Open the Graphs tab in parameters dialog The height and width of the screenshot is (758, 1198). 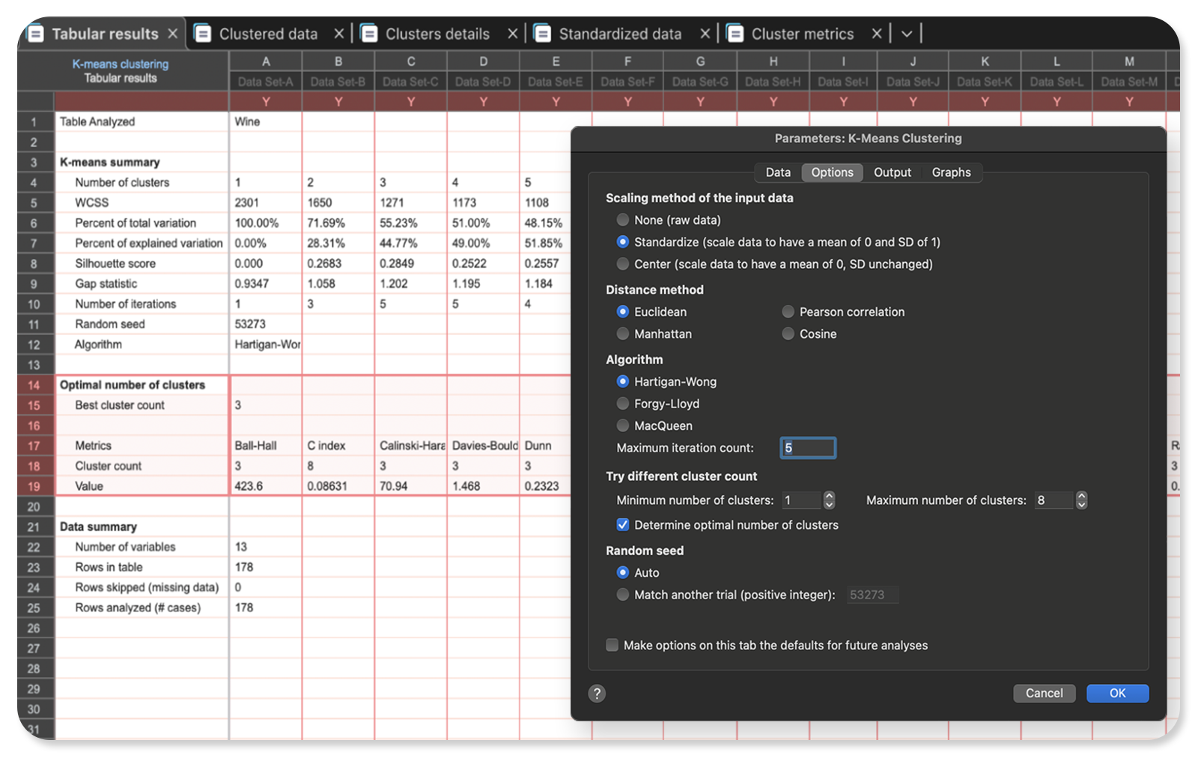(x=951, y=172)
